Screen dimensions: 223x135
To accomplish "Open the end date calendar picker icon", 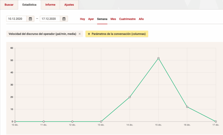I will coord(64,19).
